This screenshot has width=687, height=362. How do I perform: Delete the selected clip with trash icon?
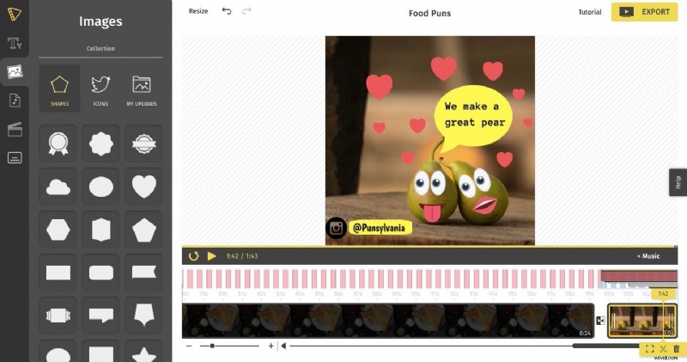point(676,349)
